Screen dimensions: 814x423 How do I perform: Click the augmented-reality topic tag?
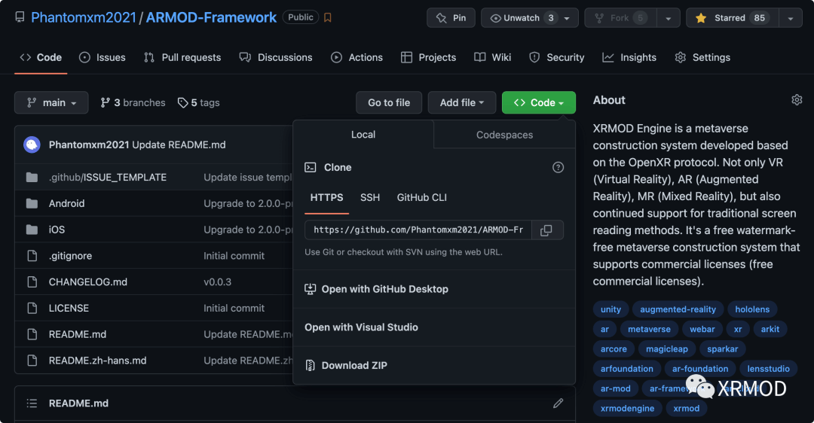coord(678,309)
